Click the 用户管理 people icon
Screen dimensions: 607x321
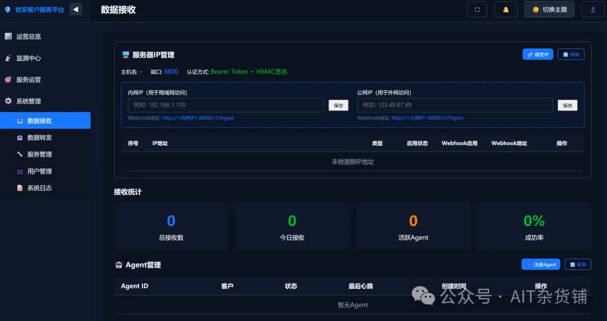click(20, 171)
